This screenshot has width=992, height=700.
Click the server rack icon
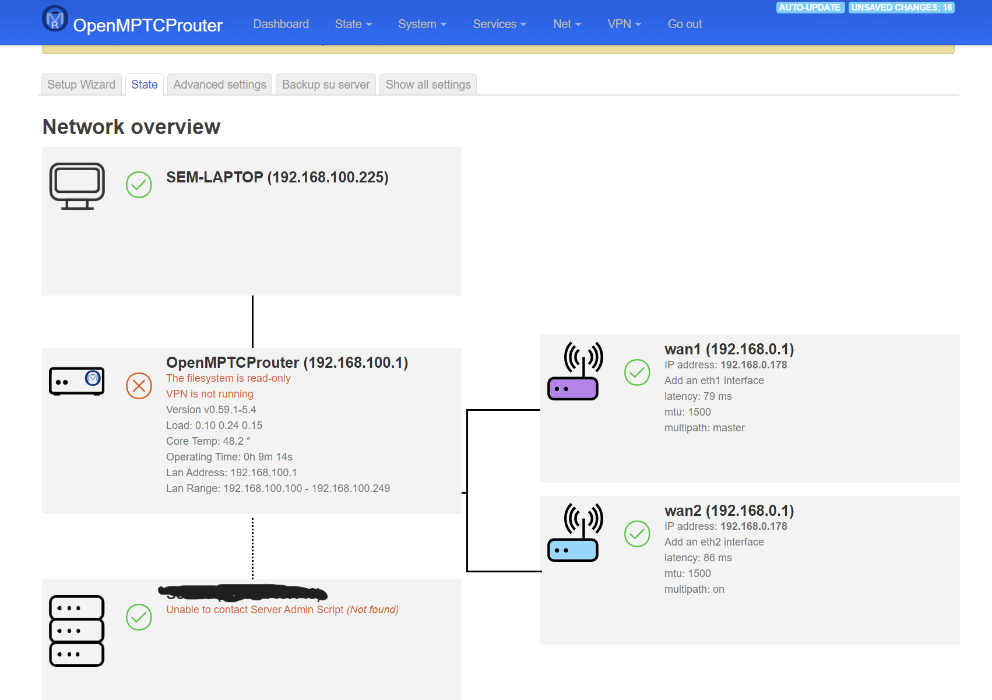click(x=77, y=631)
